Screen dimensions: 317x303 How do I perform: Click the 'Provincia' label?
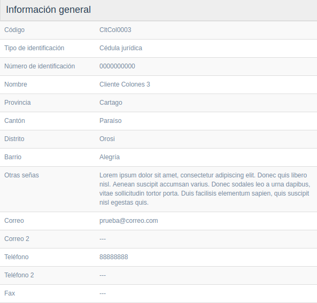(x=18, y=103)
